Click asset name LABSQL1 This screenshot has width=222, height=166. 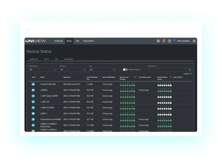coord(44,90)
